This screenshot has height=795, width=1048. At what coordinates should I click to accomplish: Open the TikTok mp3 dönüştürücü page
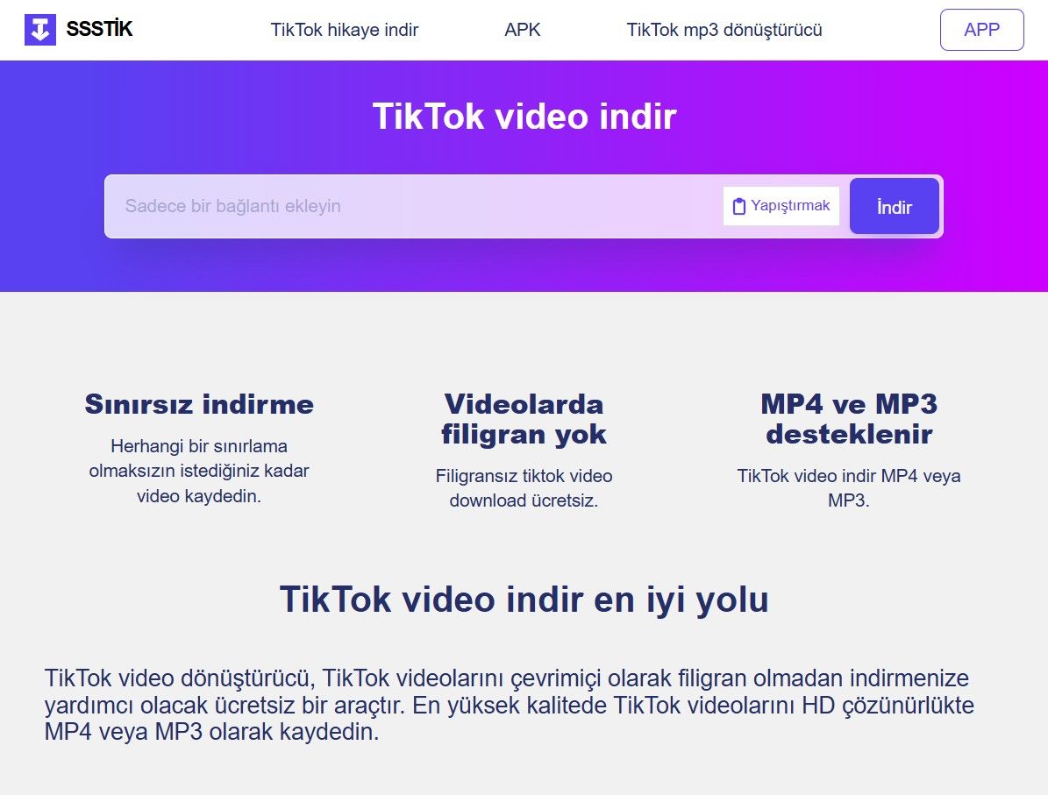[x=724, y=30]
